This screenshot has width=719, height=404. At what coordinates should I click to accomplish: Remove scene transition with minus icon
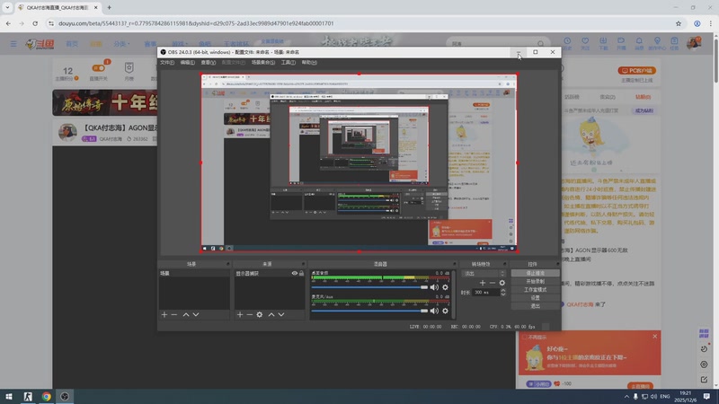492,283
